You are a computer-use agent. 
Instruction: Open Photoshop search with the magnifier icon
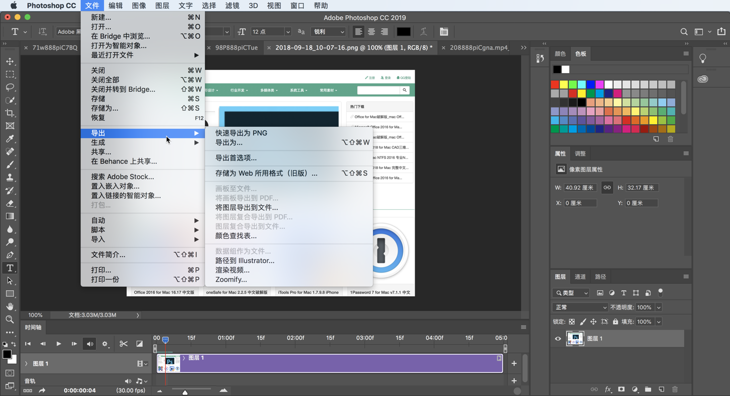coord(684,31)
